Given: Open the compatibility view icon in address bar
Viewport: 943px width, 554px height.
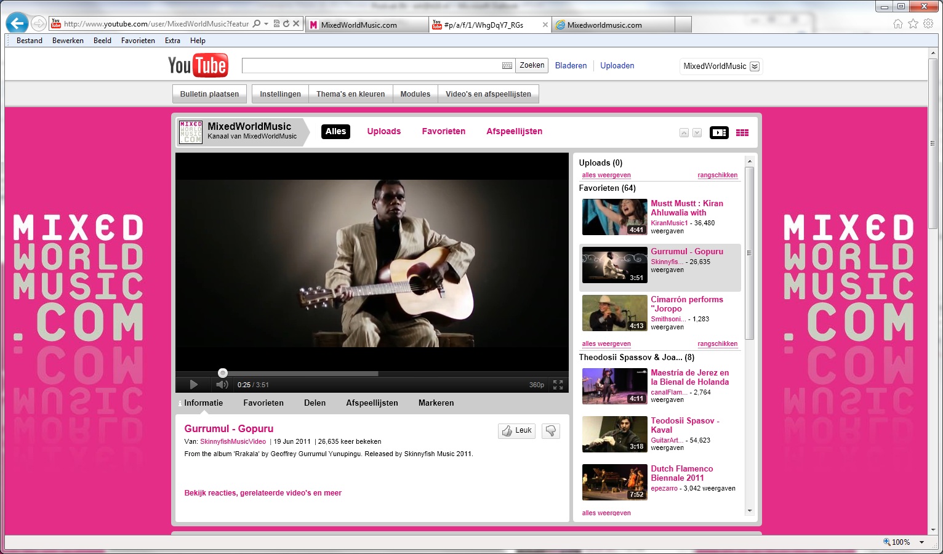Looking at the screenshot, I should [x=276, y=24].
